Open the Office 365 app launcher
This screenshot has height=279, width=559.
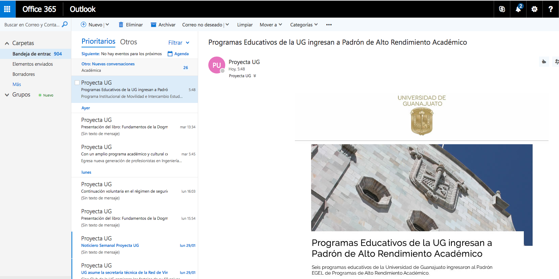[7, 9]
